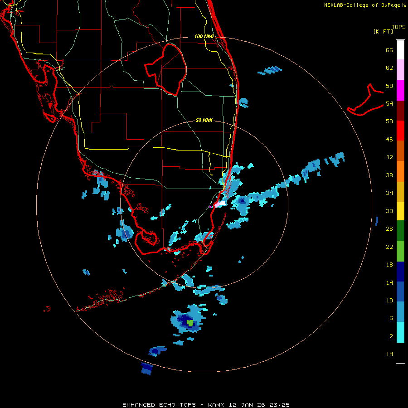
Task: Click the 23:25 timestamp in the footer
Action: tap(279, 405)
